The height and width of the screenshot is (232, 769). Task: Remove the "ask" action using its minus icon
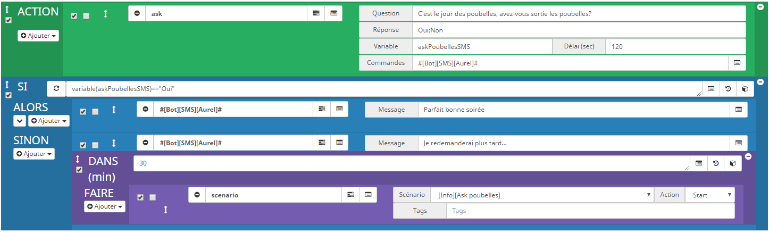point(137,13)
